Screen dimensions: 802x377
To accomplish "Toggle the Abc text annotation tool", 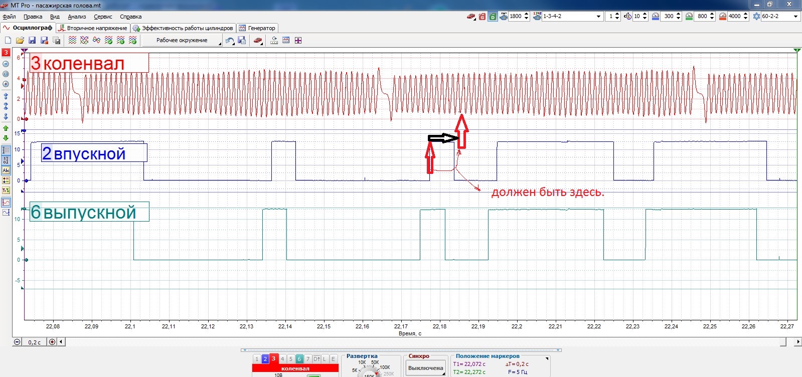I will coord(6,170).
